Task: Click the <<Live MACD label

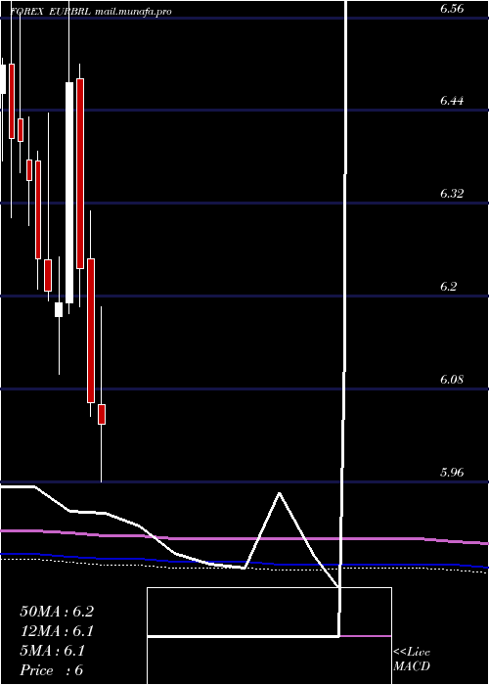Action: coord(412,660)
